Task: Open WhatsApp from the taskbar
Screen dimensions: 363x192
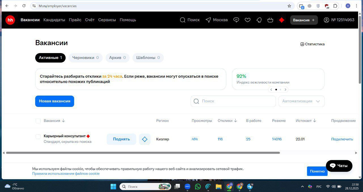Action: [x=198, y=187]
